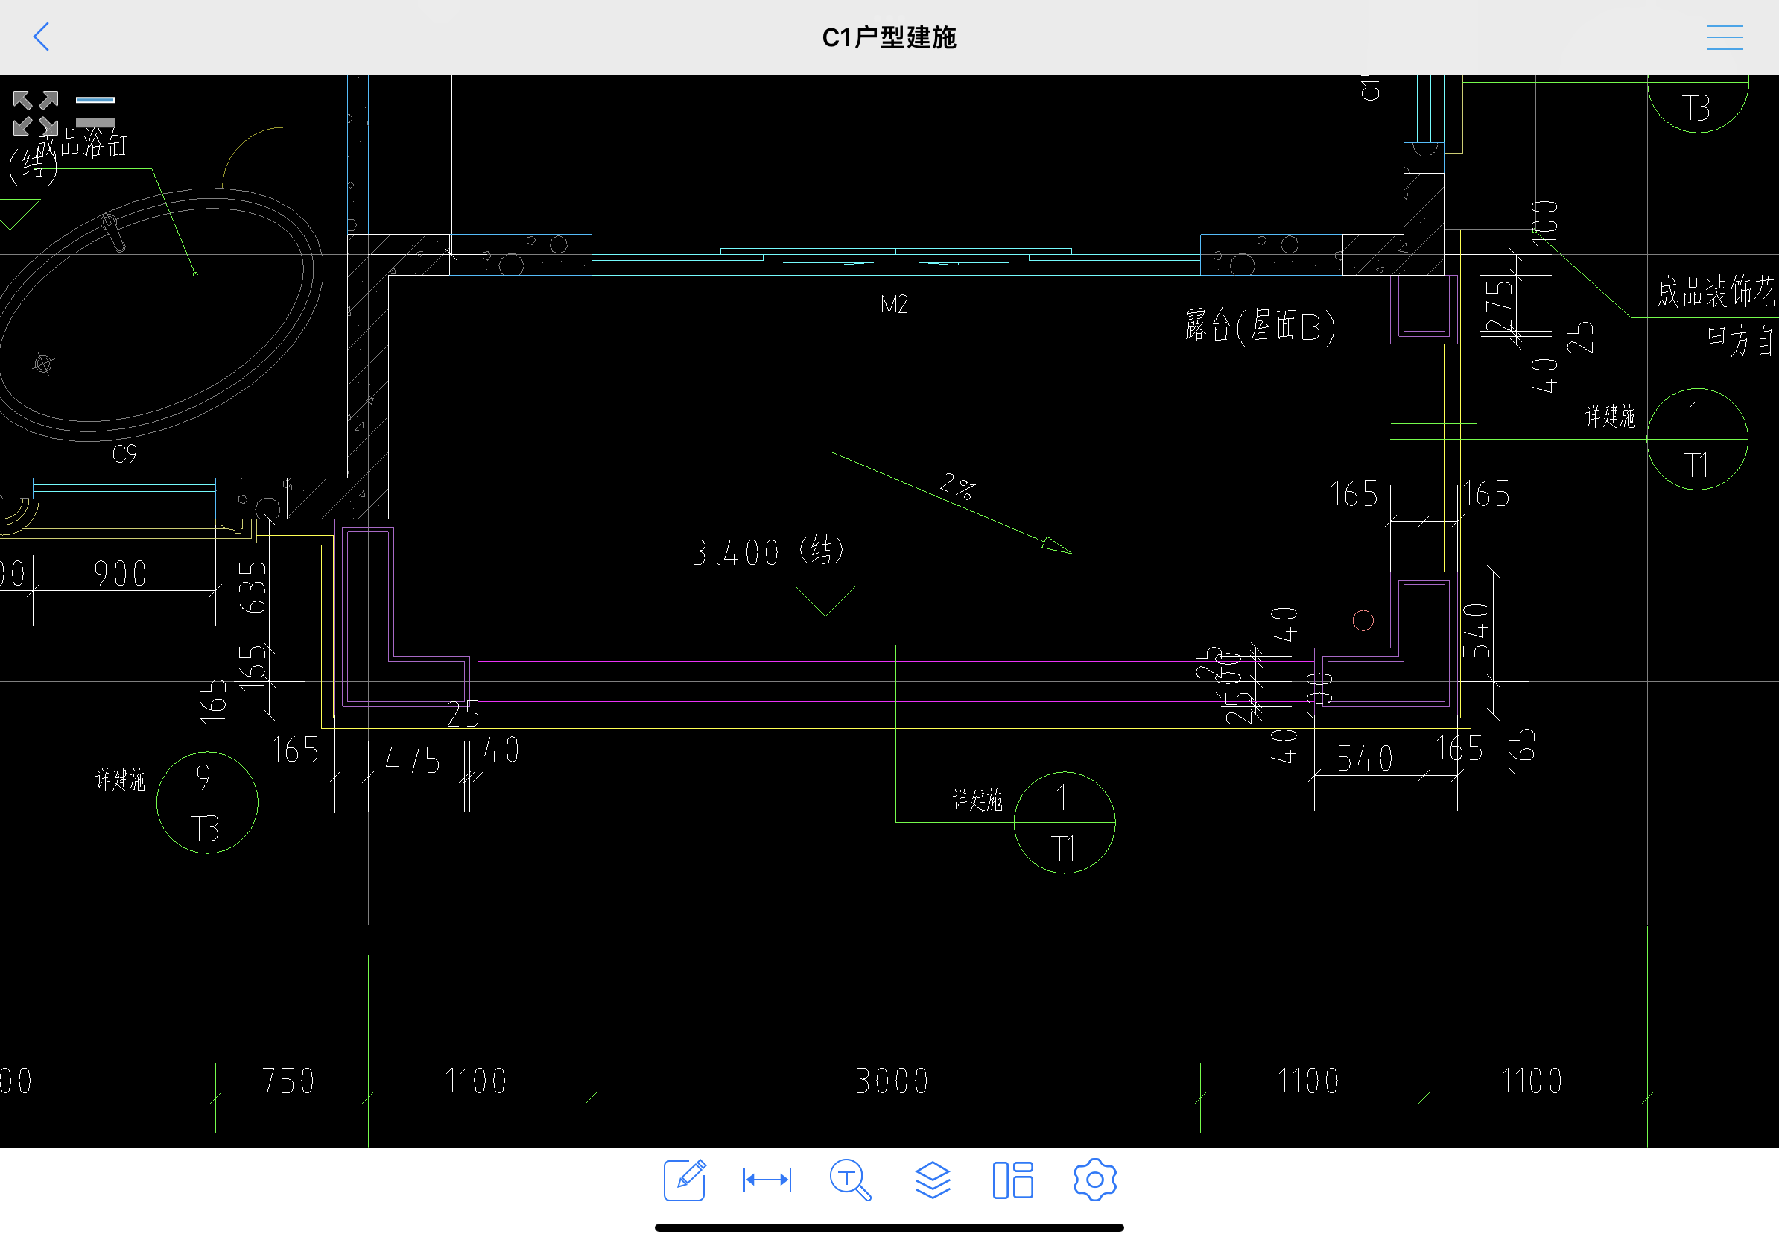This screenshot has width=1779, height=1243.
Task: Click the '635' vertical dimension
Action: point(253,587)
